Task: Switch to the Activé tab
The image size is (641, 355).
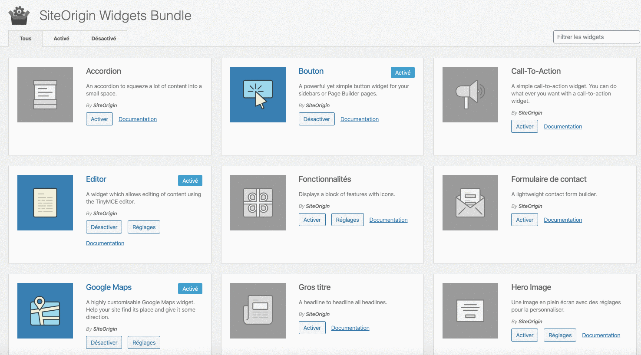Action: (61, 38)
